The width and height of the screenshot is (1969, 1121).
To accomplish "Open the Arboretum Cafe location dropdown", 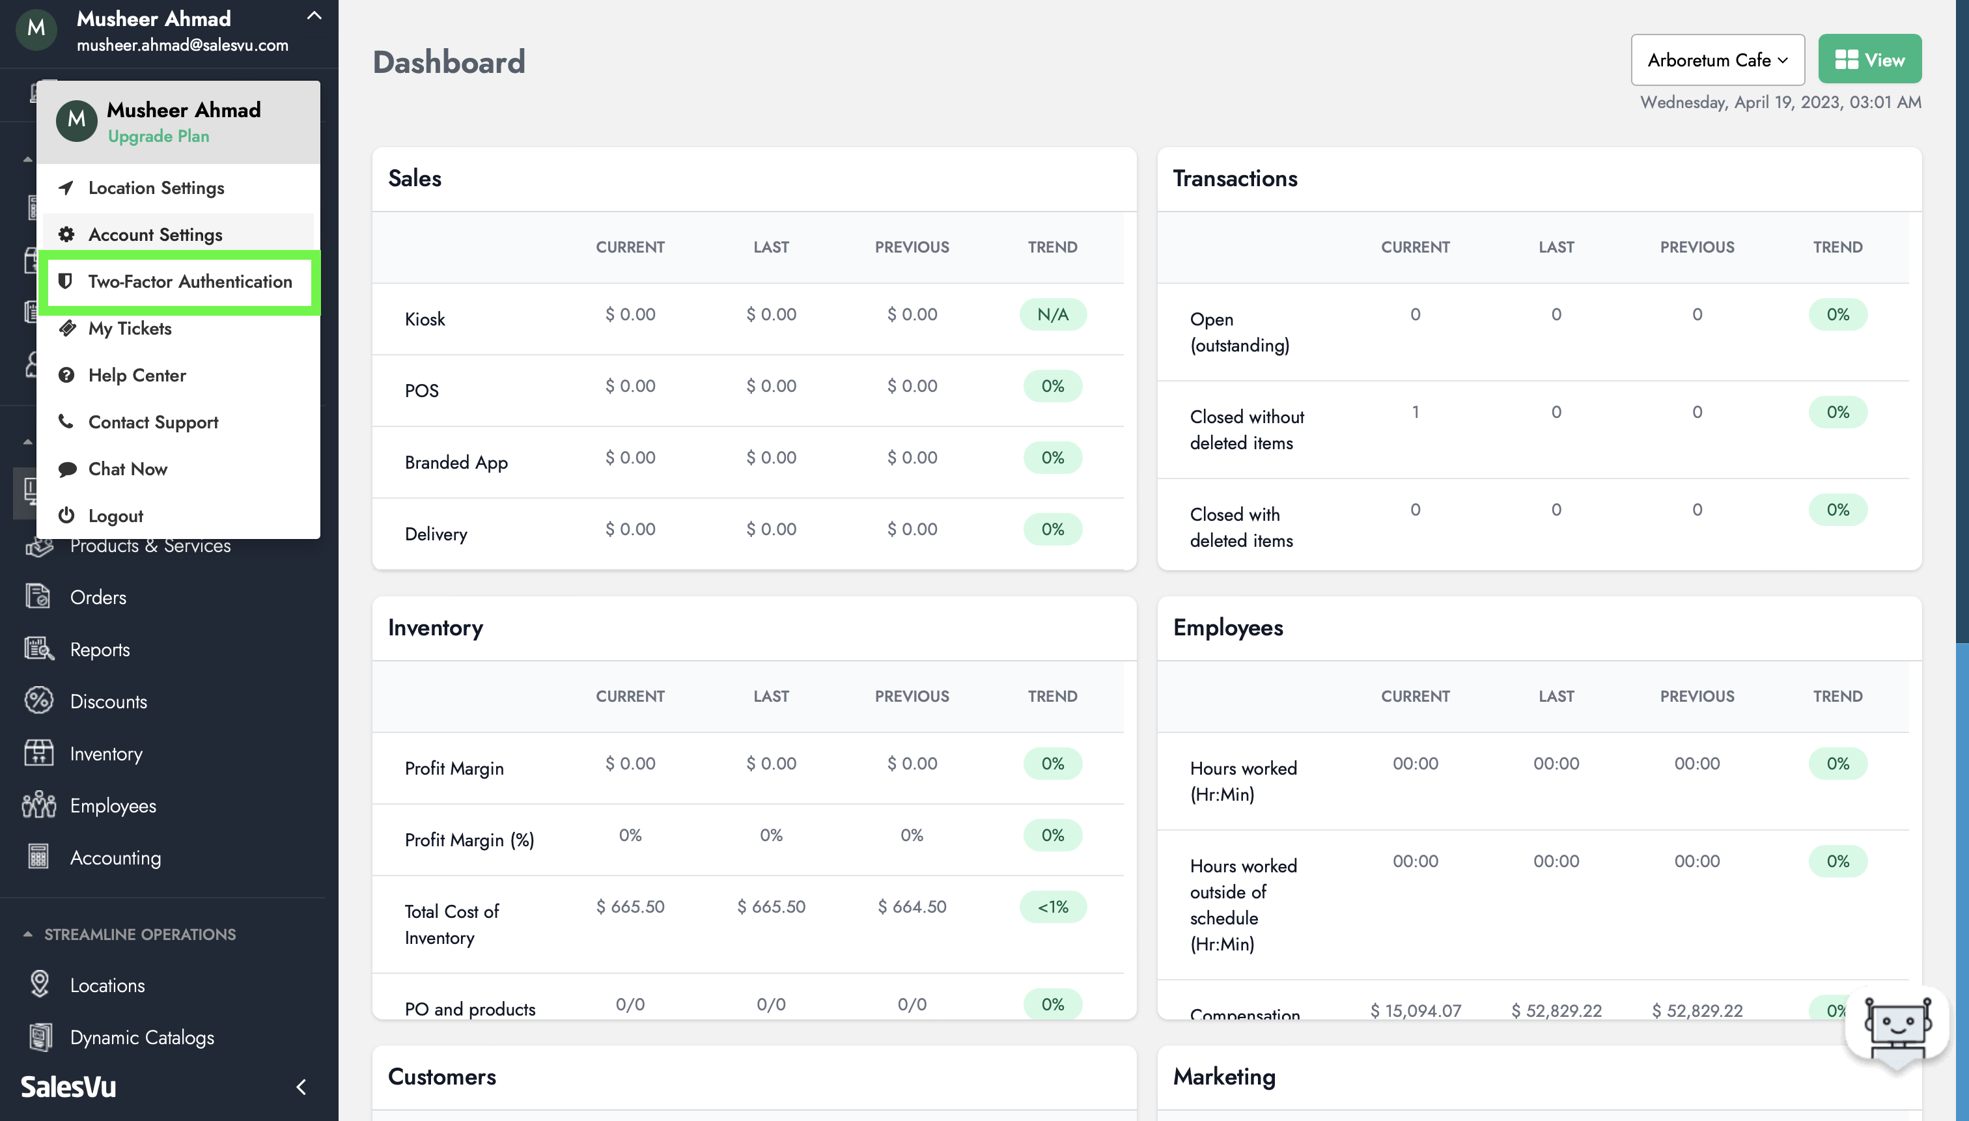I will 1717,60.
